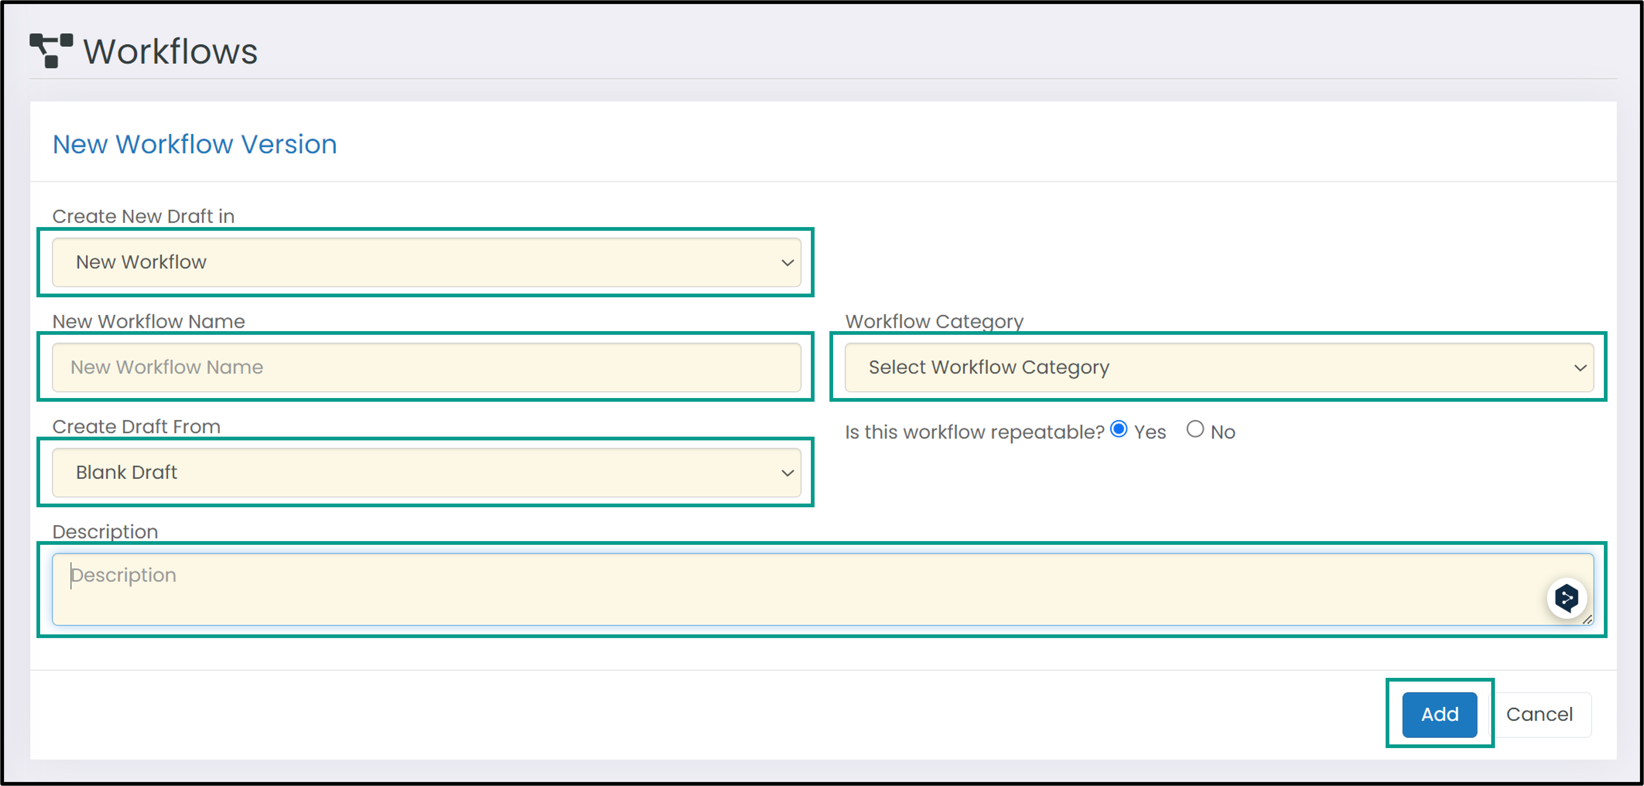This screenshot has height=786, width=1644.
Task: Click the 'Create New Draft in' label
Action: (144, 216)
